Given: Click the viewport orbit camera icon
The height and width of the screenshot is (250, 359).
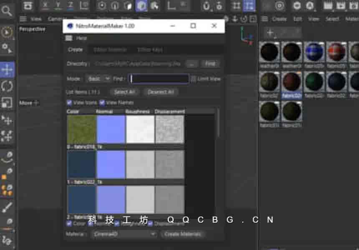Looking at the screenshot, I should (244, 19).
